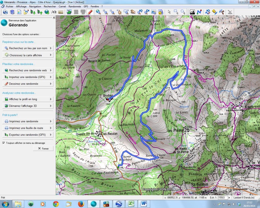Image resolution: width=260 pixels, height=208 pixels.
Task: Click the globe web download icon
Action: tap(47, 12)
